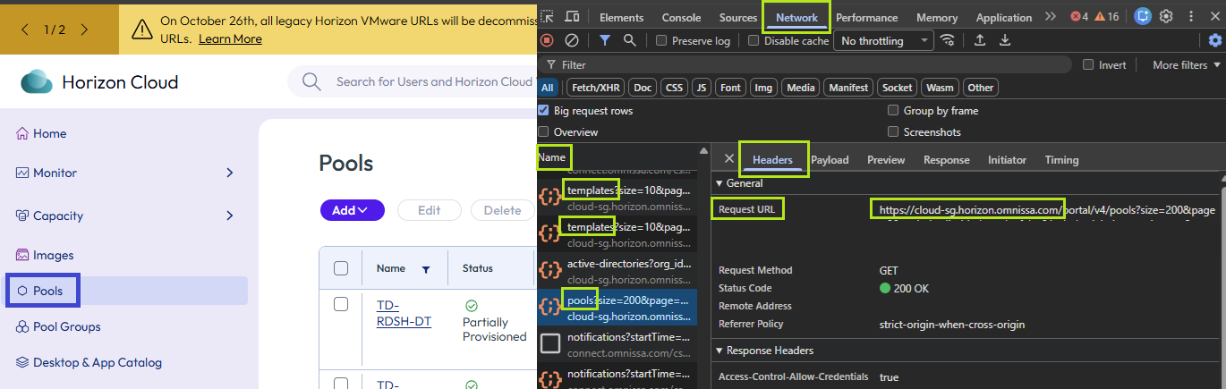The height and width of the screenshot is (389, 1226).
Task: Click the import HAR upload arrow
Action: coord(980,40)
